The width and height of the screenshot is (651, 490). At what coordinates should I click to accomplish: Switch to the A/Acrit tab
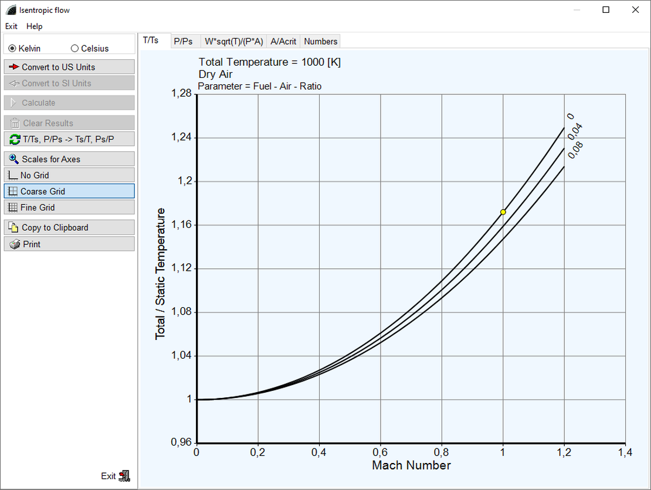pyautogui.click(x=283, y=42)
